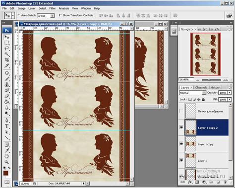The height and width of the screenshot is (188, 235).
Task: Select the Pen tool
Action: pyautogui.click(x=7, y=120)
